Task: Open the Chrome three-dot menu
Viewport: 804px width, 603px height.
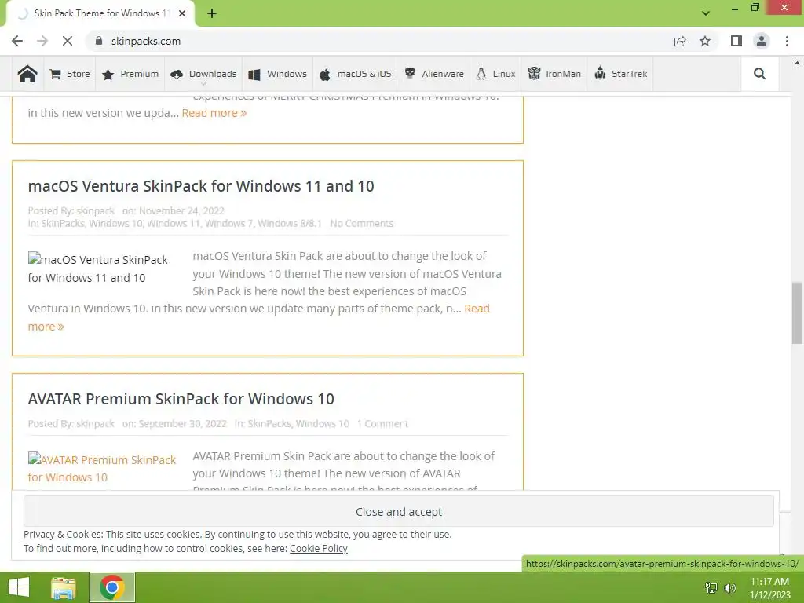Action: [787, 41]
